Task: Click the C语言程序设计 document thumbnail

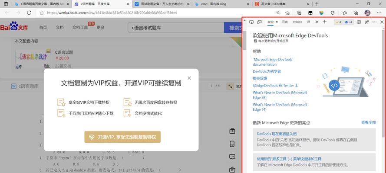Action: 33,59
